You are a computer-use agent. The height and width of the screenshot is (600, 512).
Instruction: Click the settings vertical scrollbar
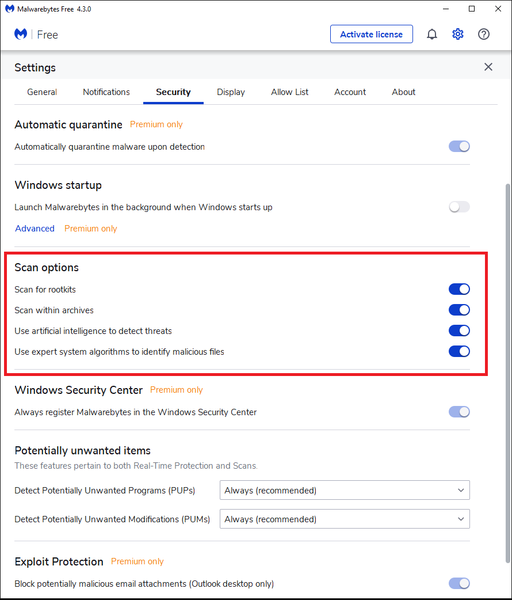pos(507,369)
